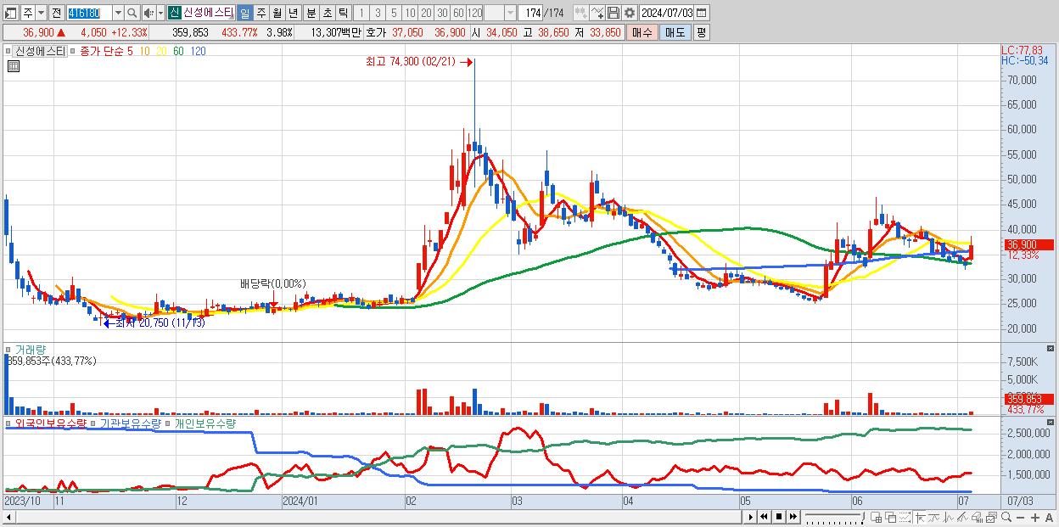Viewport: 1059px width, 527px height.
Task: Choose the 60 interval button
Action: tap(458, 13)
